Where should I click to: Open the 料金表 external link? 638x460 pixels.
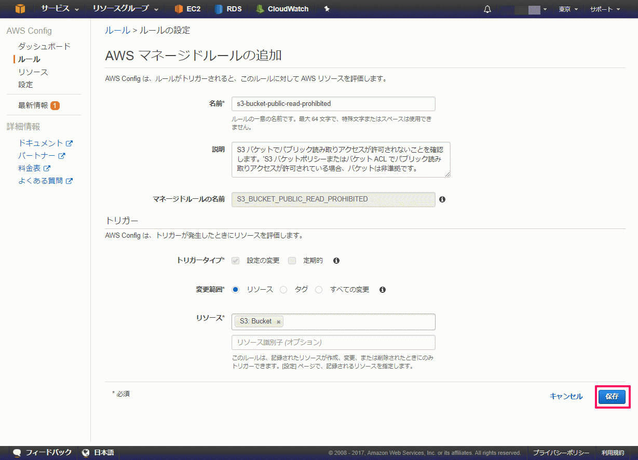point(34,168)
